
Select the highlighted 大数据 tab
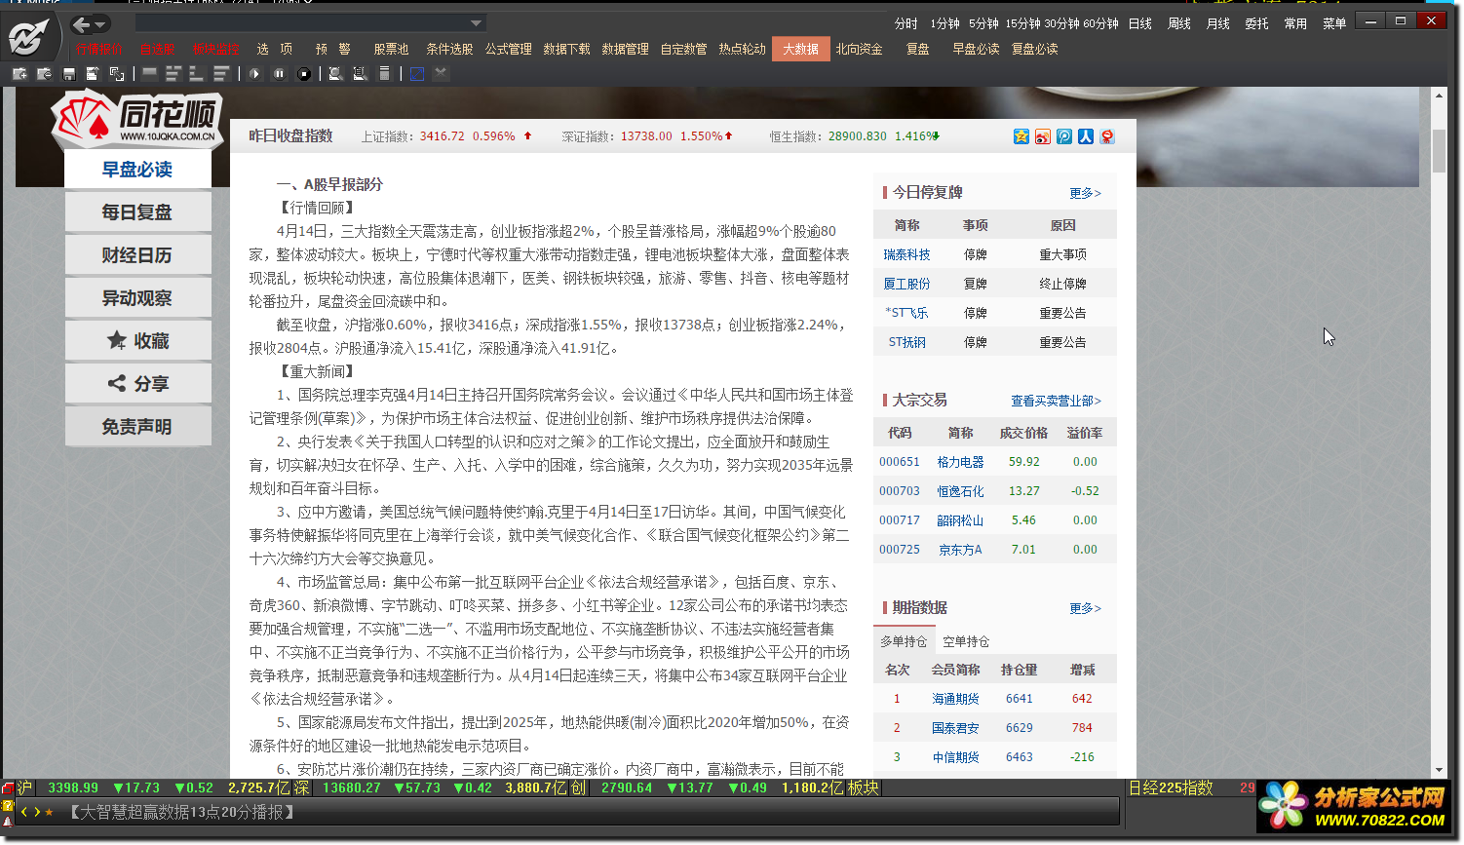tap(801, 49)
